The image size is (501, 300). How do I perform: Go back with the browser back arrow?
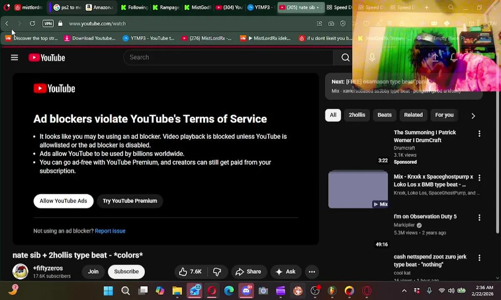pyautogui.click(x=7, y=24)
